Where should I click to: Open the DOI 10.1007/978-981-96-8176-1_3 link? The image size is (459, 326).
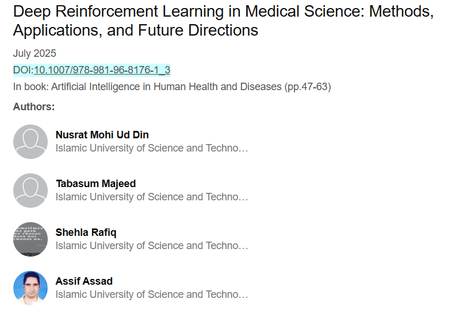(102, 70)
